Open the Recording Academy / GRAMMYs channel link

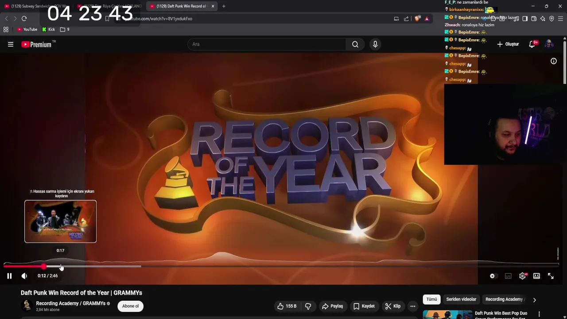[x=71, y=303]
